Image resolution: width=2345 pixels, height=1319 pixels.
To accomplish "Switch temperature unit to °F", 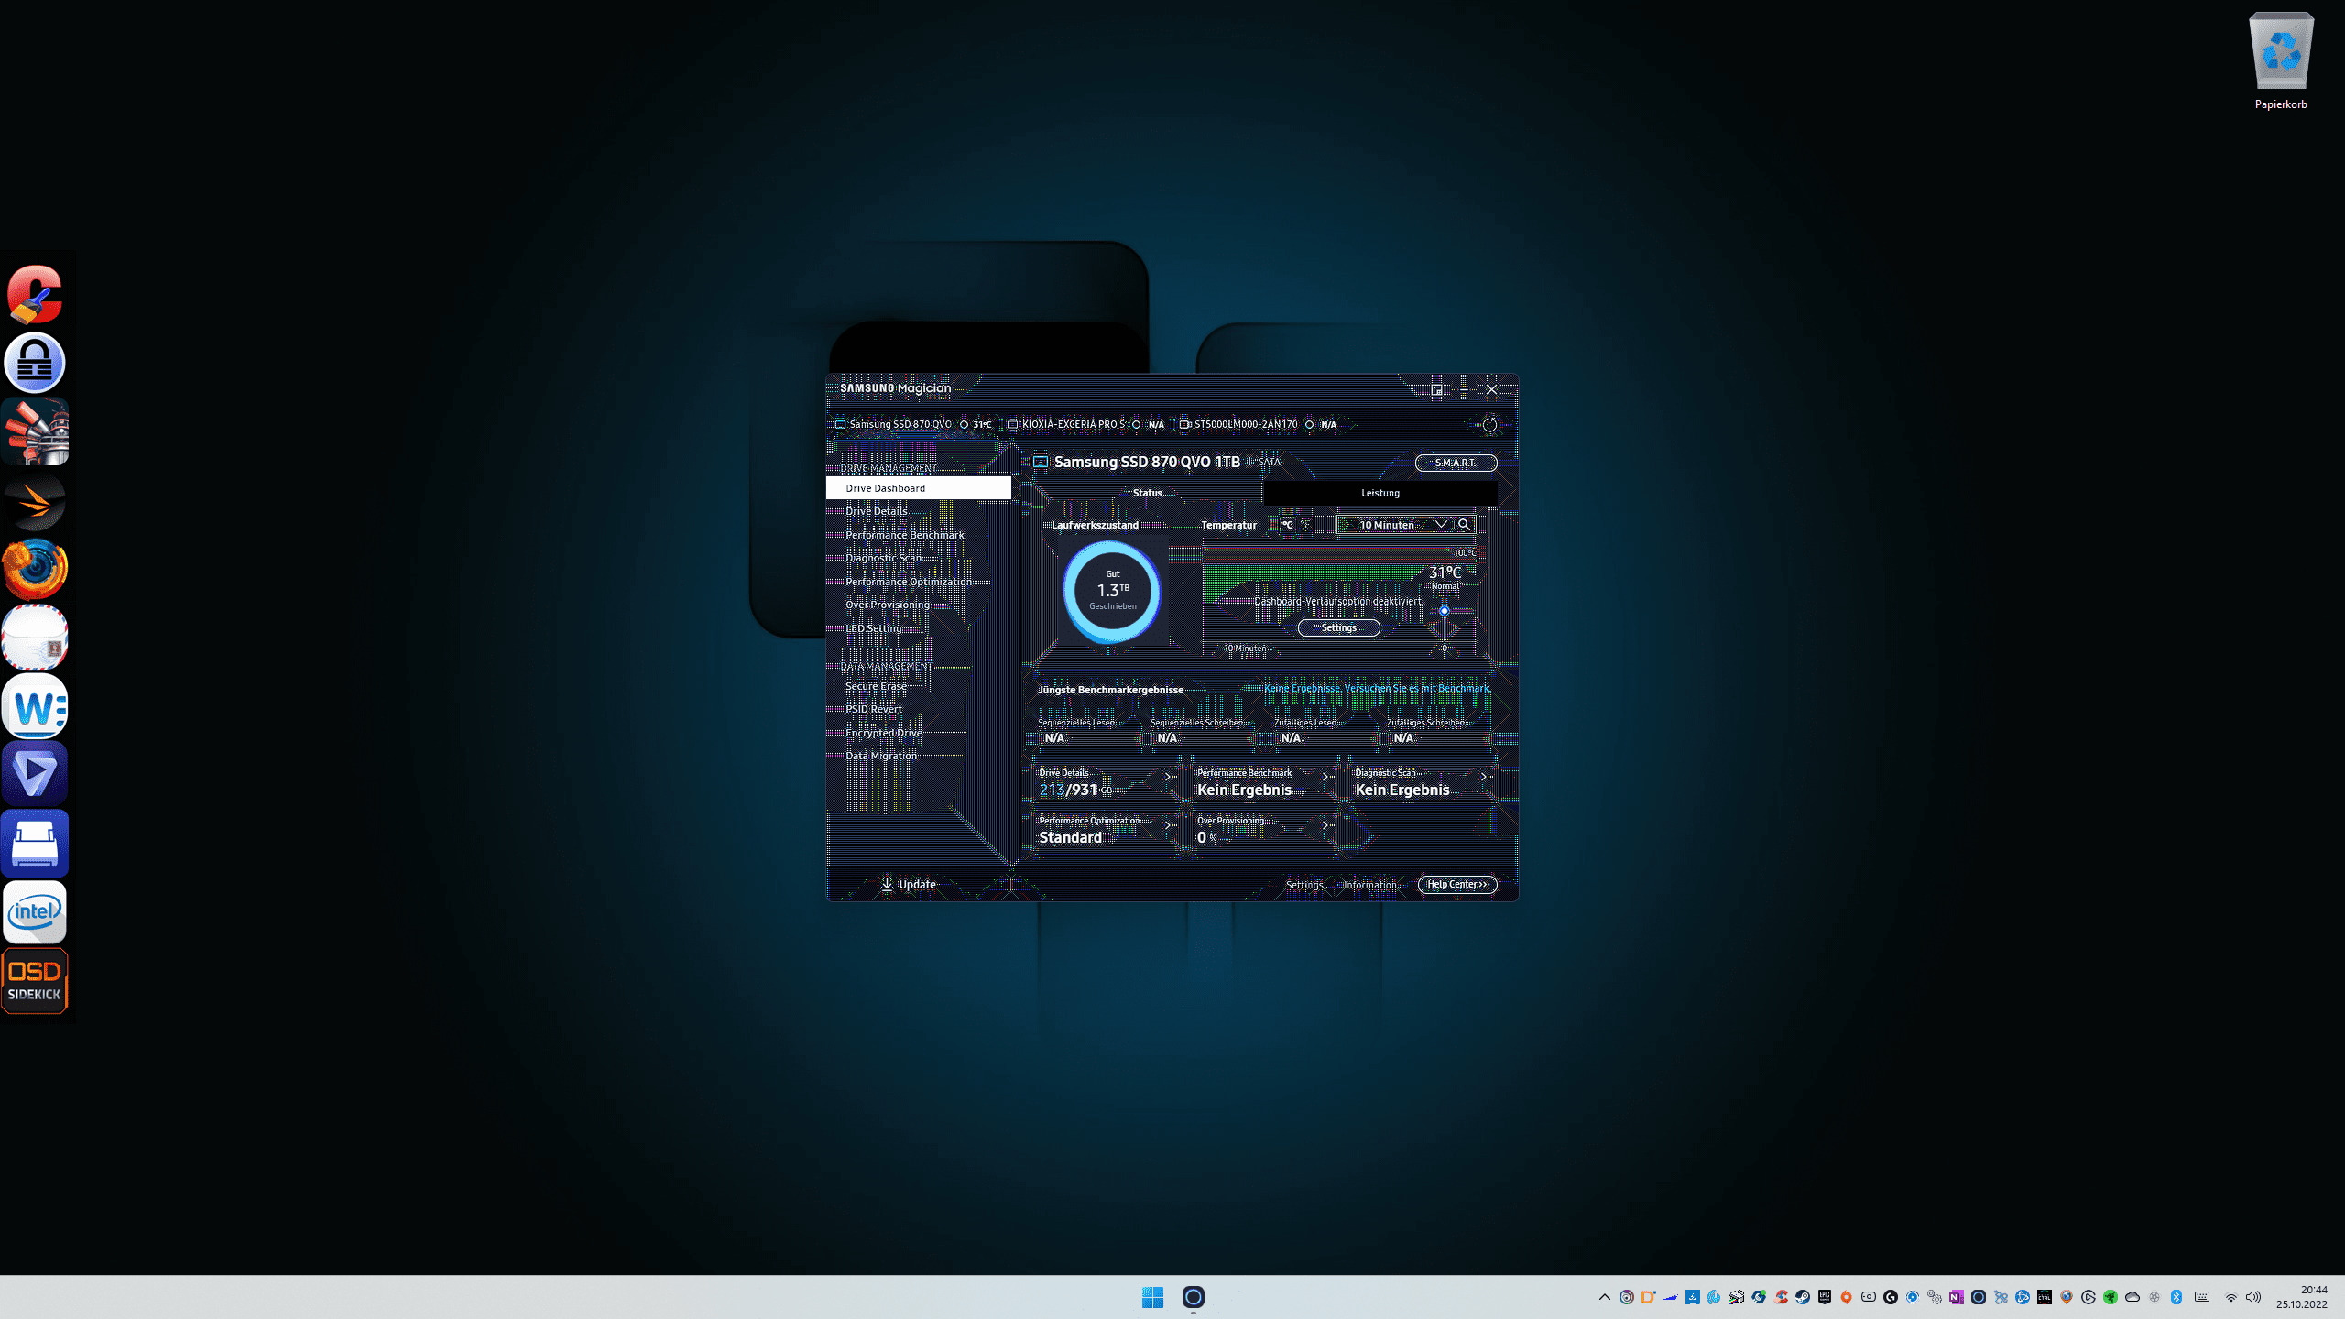I will coord(1305,525).
